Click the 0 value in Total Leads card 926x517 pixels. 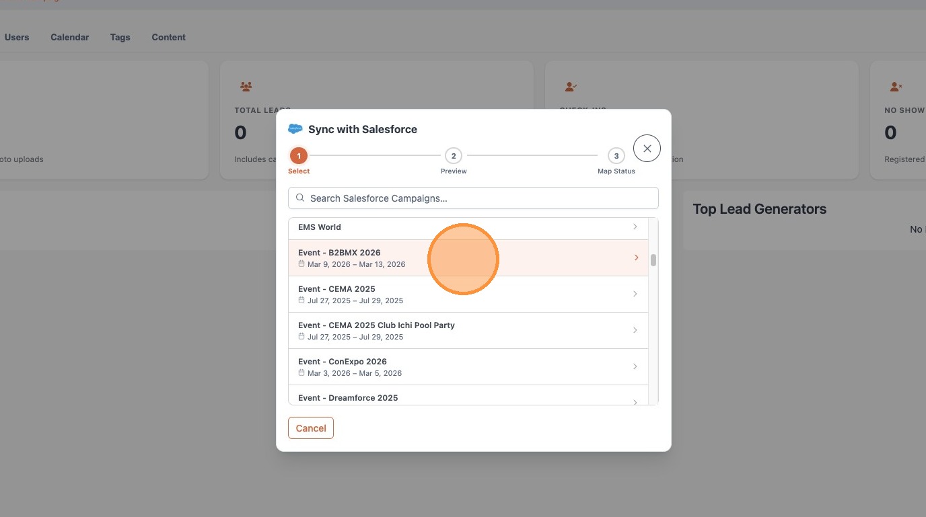point(240,133)
